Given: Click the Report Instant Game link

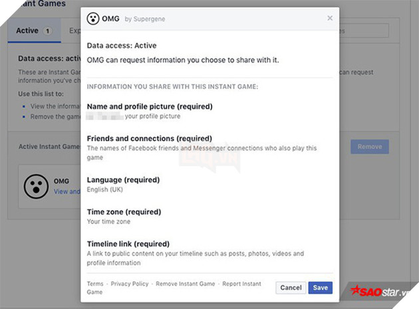Looking at the screenshot, I should (x=174, y=288).
